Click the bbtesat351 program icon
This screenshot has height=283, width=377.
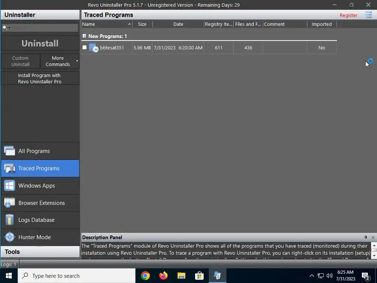(x=94, y=48)
